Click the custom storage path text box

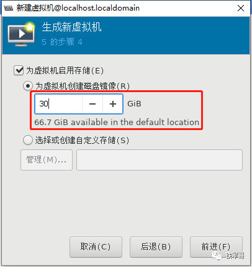pyautogui.click(x=160, y=160)
